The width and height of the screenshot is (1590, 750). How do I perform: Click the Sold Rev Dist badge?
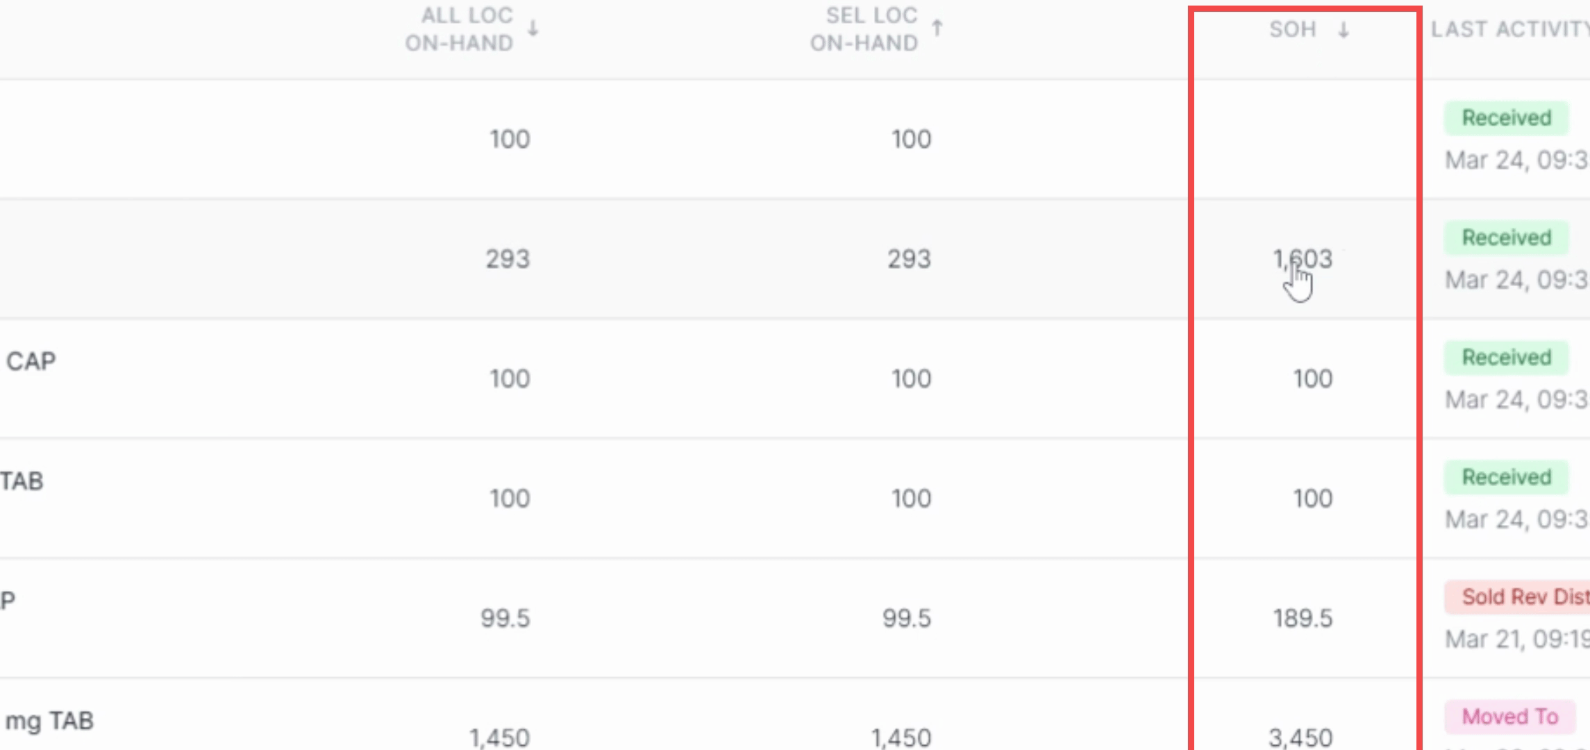pyautogui.click(x=1518, y=597)
